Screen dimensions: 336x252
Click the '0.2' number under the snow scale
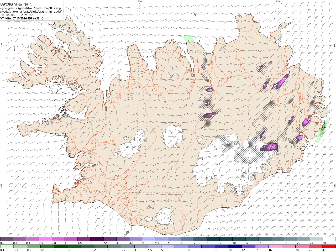coord(2,243)
